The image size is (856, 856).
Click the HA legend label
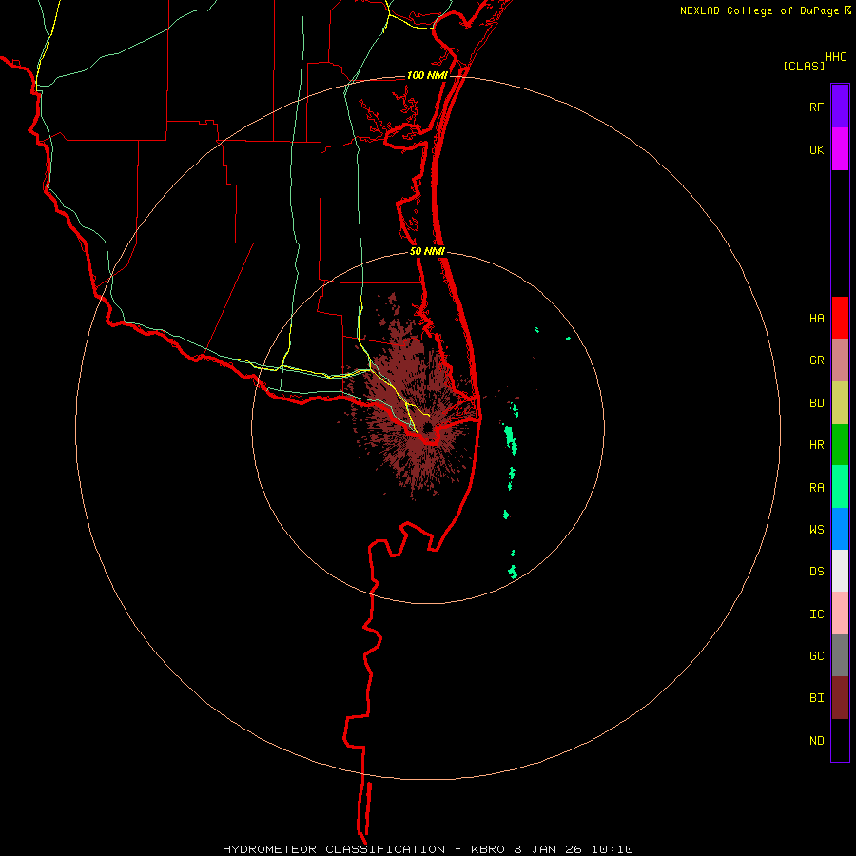[x=817, y=318]
